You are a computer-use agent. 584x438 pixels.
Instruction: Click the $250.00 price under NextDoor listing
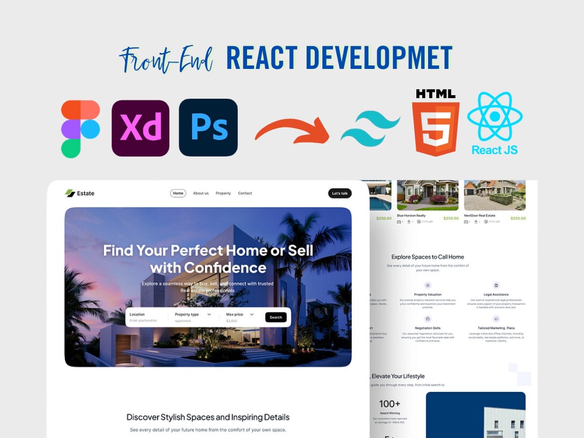pos(518,218)
